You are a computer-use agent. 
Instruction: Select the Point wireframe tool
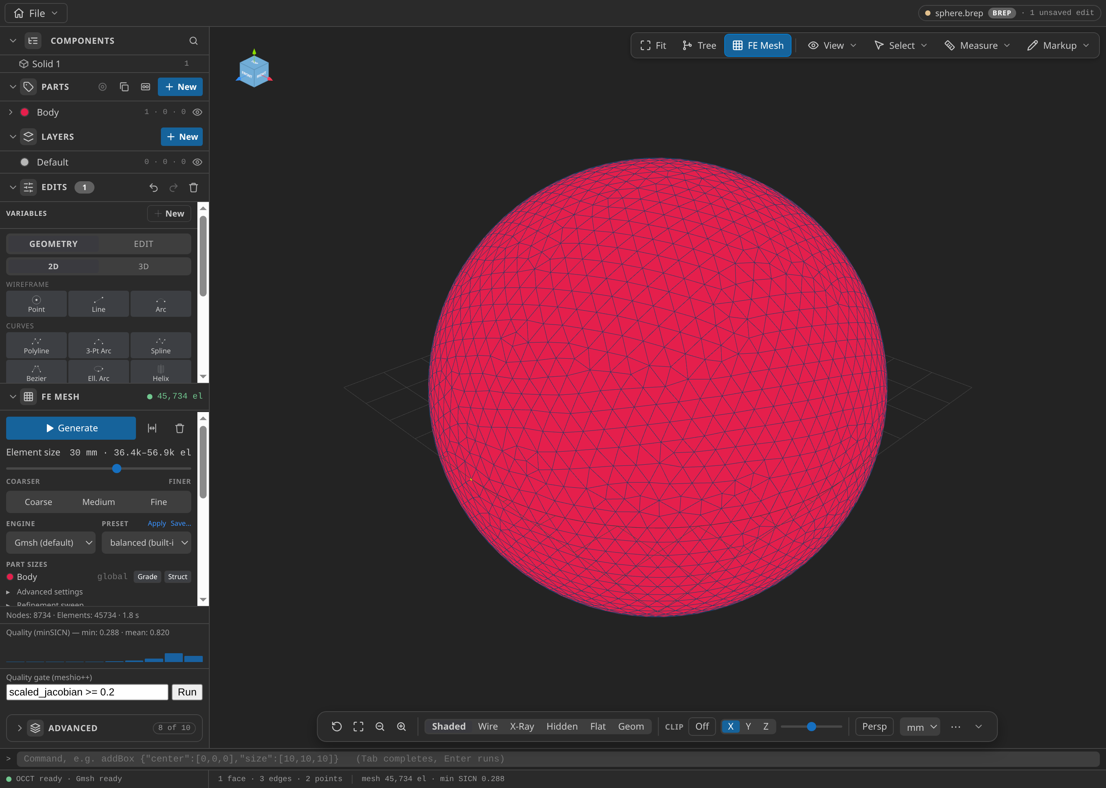[x=36, y=304]
